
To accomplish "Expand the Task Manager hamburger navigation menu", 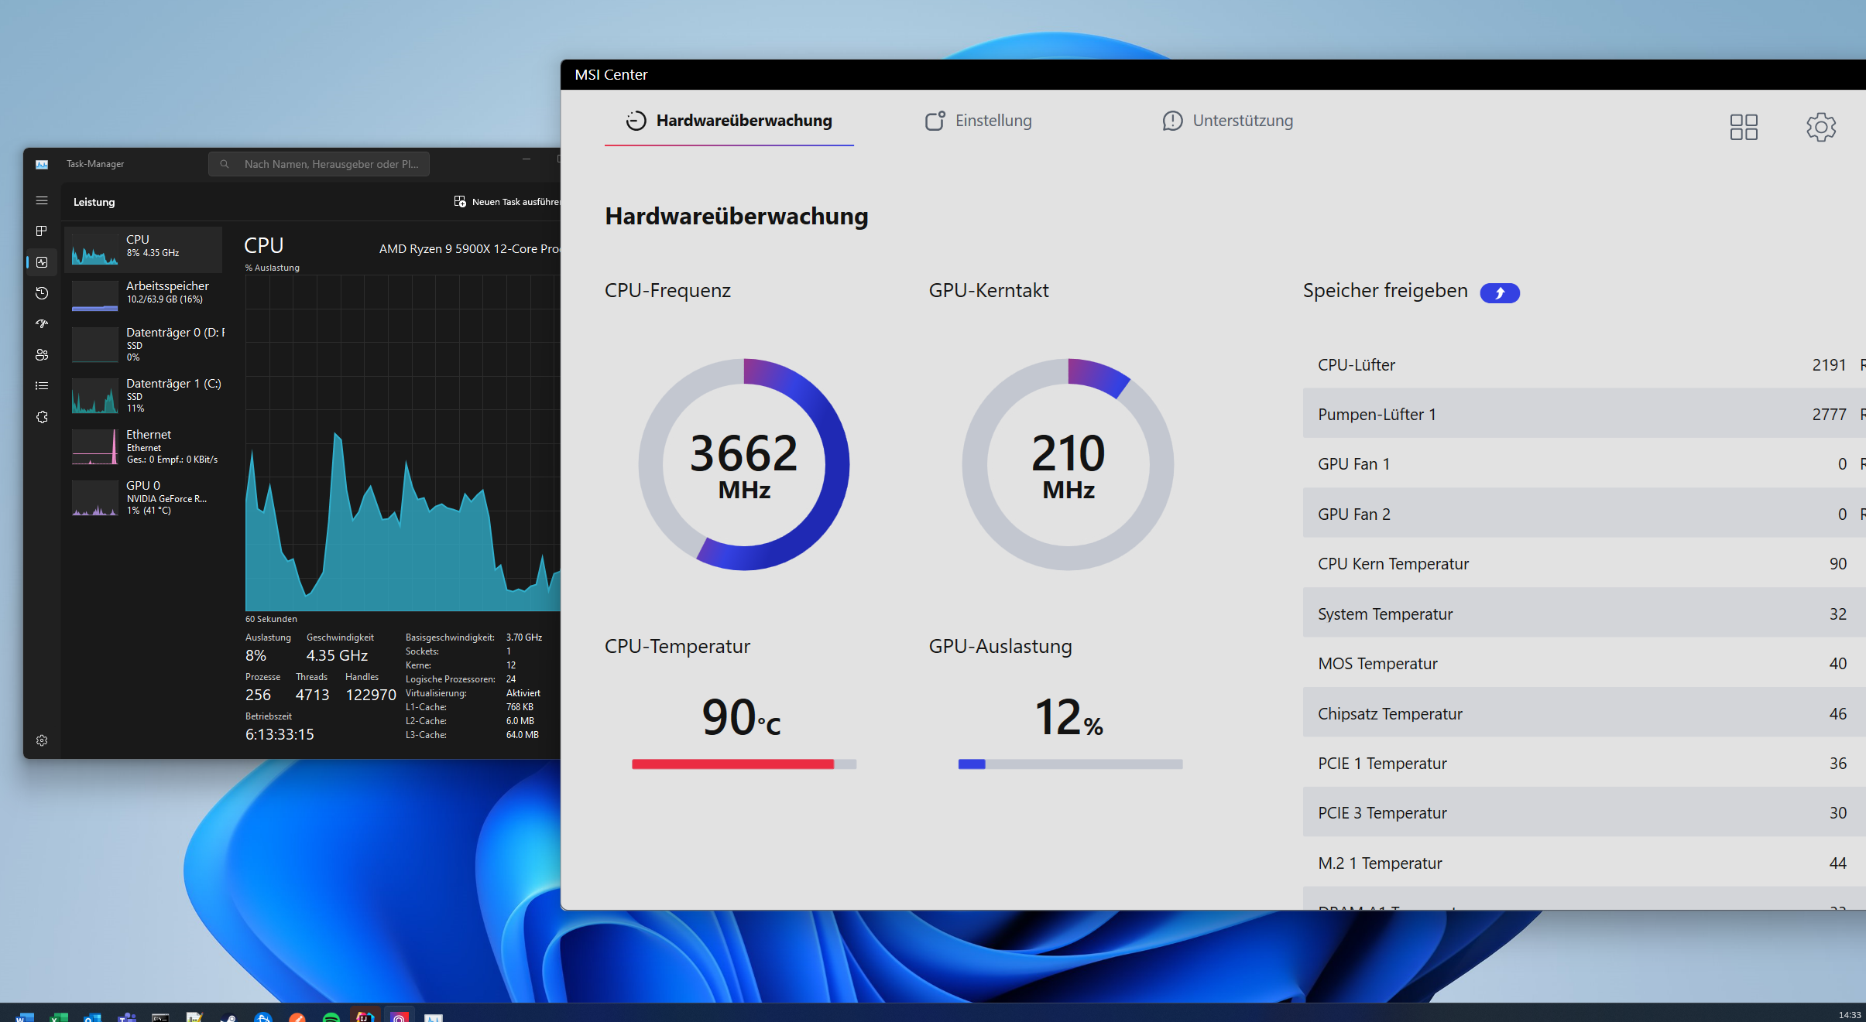I will pyautogui.click(x=42, y=200).
